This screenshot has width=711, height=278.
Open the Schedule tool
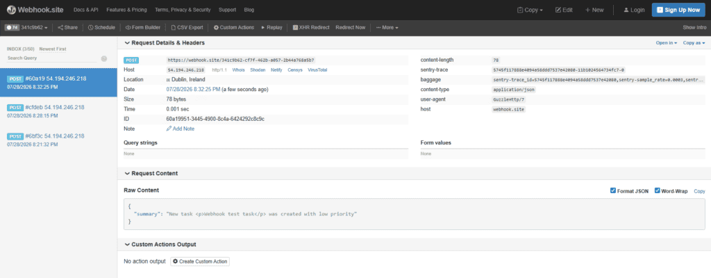tap(101, 27)
